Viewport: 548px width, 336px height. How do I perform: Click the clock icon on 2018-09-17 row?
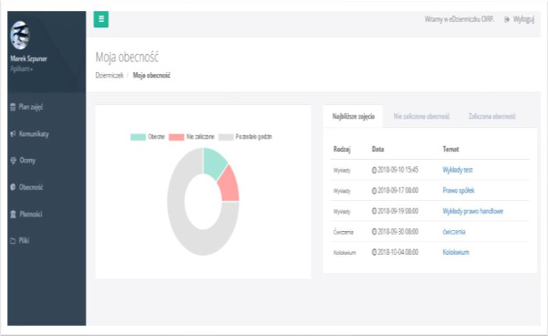[374, 191]
